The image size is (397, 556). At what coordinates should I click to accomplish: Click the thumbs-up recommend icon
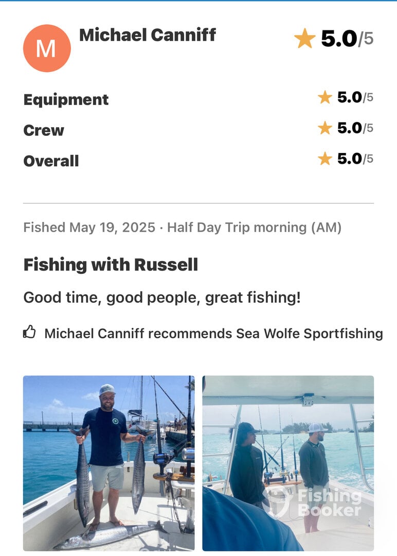[x=29, y=332]
